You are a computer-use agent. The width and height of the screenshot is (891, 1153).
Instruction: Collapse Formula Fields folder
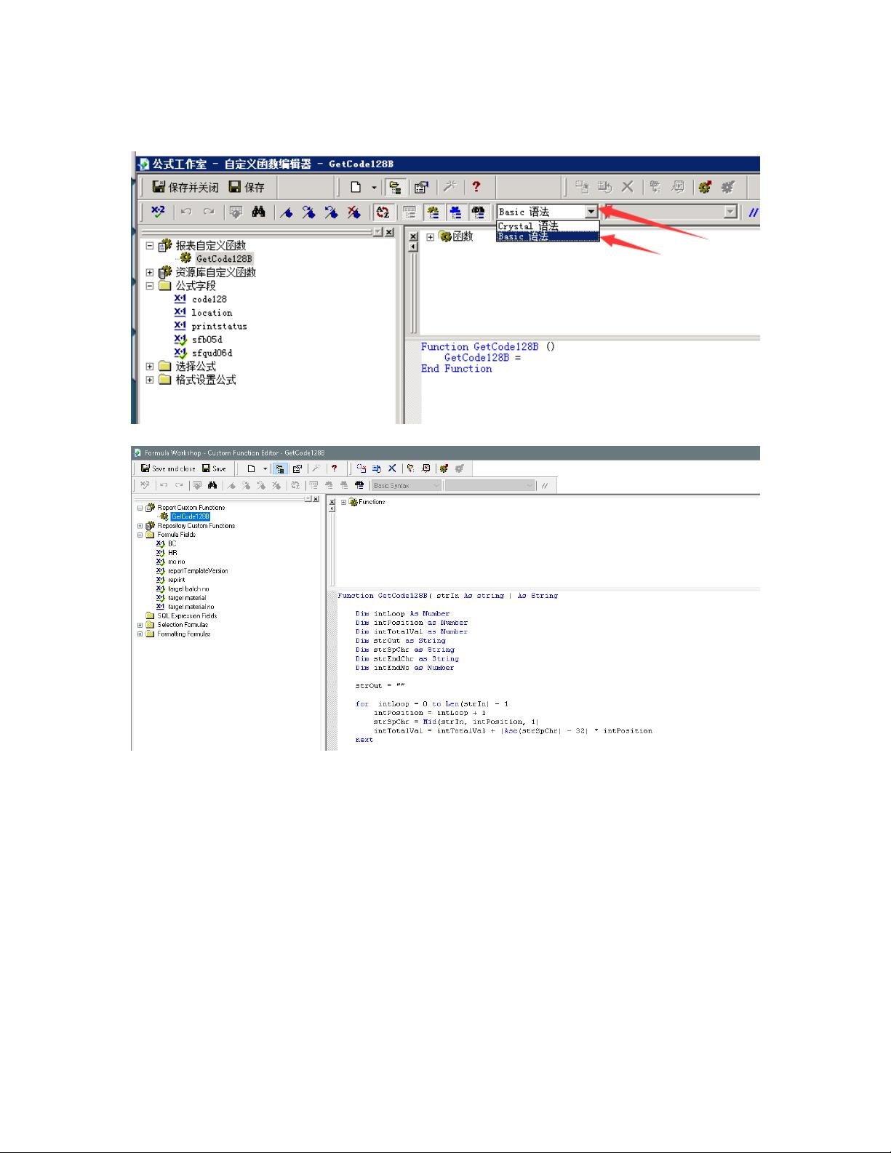140,535
